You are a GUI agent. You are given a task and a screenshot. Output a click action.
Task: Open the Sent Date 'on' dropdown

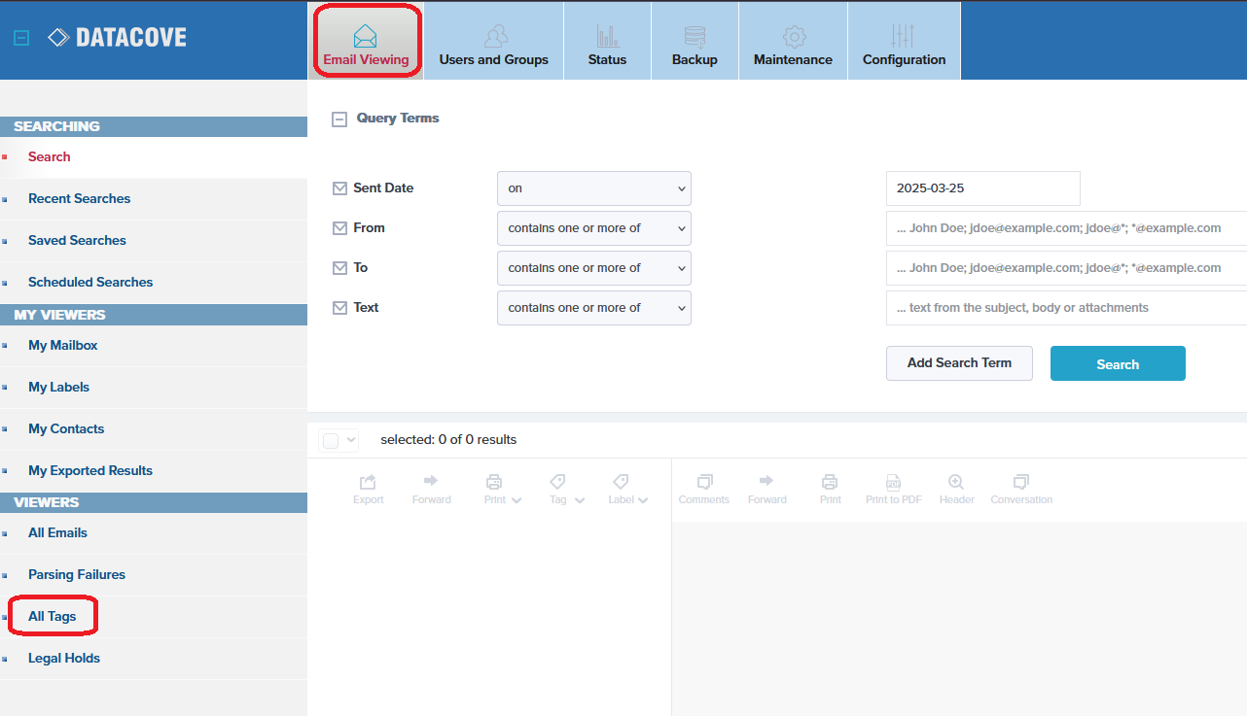[593, 188]
